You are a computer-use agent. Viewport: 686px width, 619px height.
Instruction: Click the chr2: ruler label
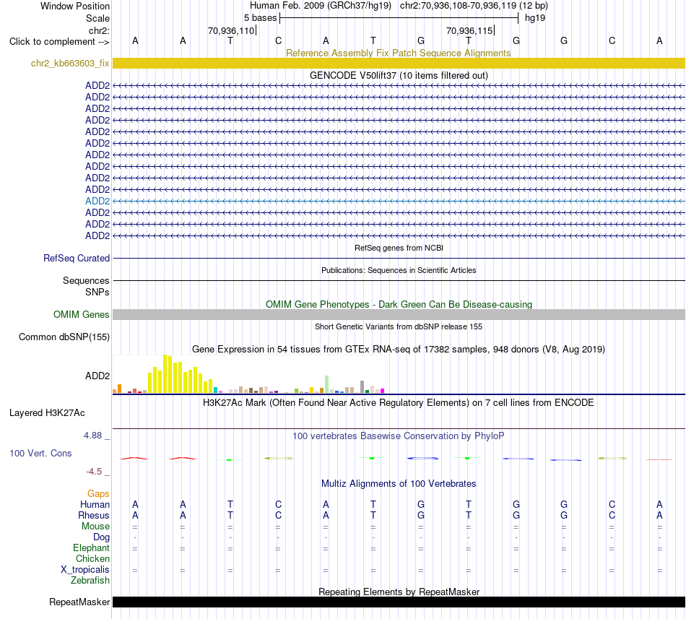click(x=99, y=30)
